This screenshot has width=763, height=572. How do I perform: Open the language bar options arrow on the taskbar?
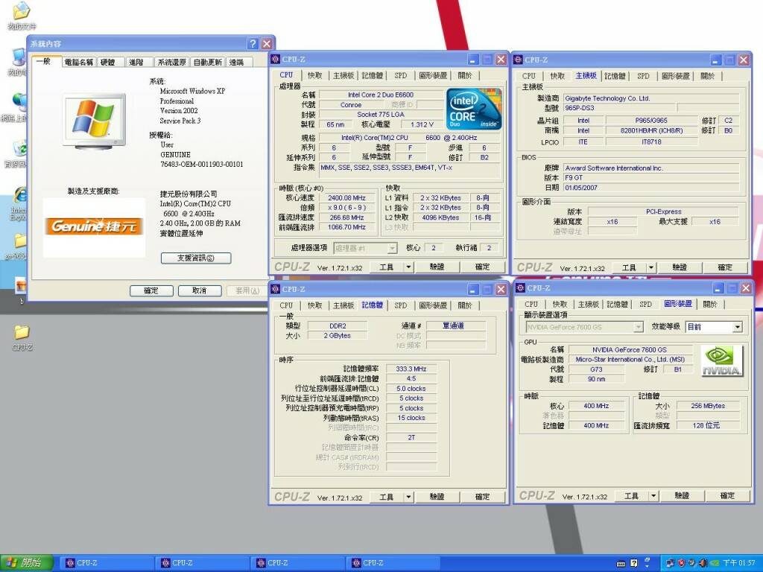tap(648, 566)
